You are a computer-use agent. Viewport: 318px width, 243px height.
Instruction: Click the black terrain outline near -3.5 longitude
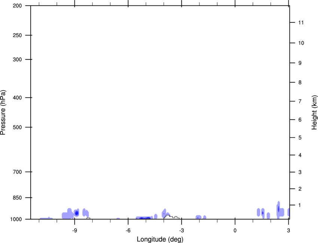click(171, 217)
